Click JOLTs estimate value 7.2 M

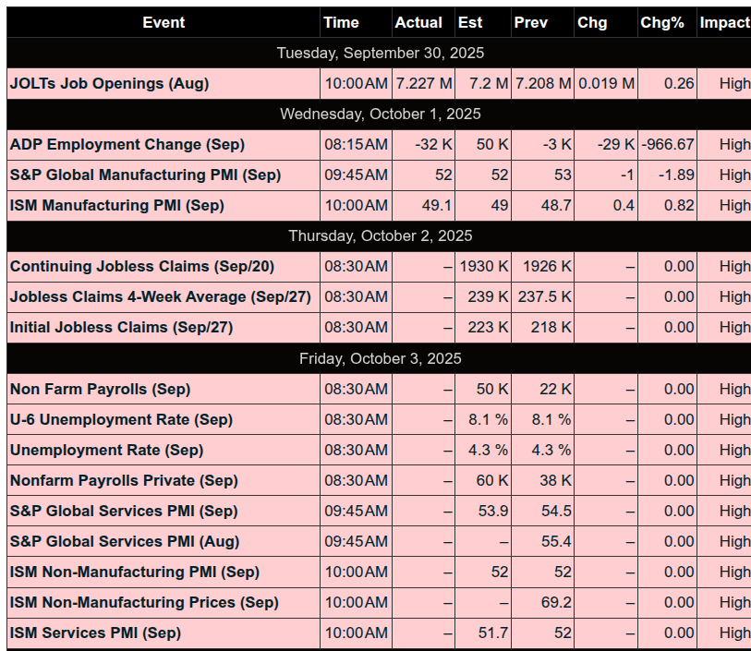(489, 84)
